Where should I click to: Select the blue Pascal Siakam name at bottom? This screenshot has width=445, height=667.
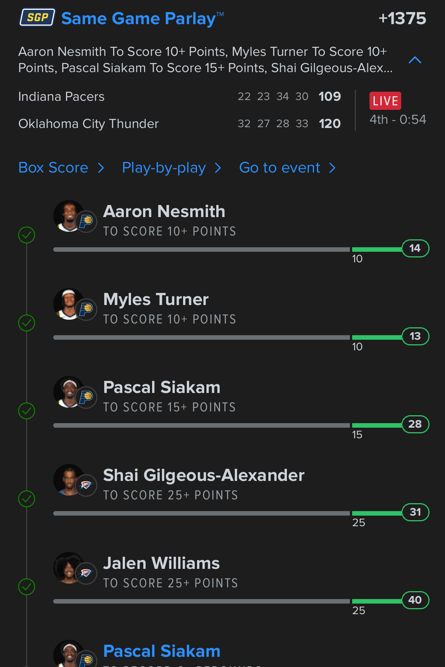(x=162, y=651)
